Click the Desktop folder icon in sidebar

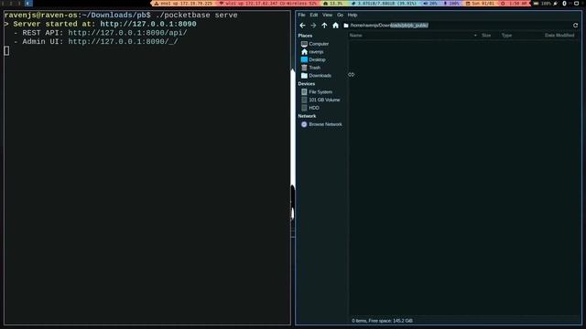point(304,59)
